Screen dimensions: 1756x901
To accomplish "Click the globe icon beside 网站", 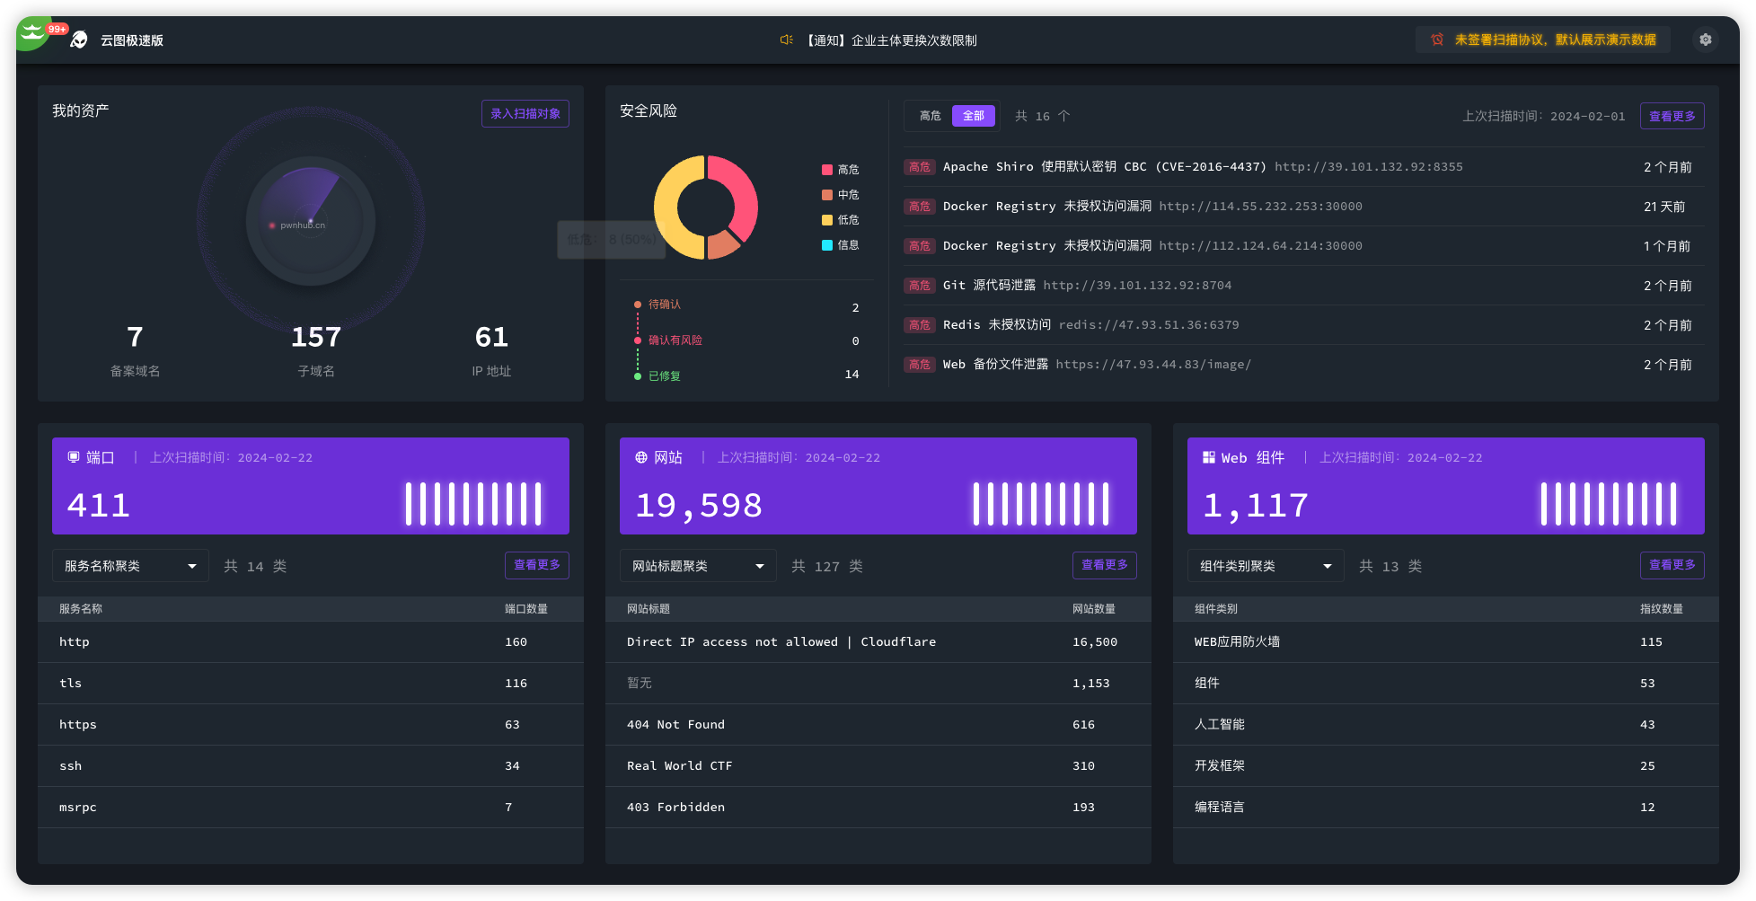I will 641,457.
